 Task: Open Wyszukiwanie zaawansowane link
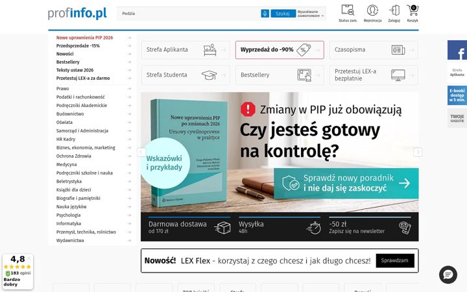[310, 14]
